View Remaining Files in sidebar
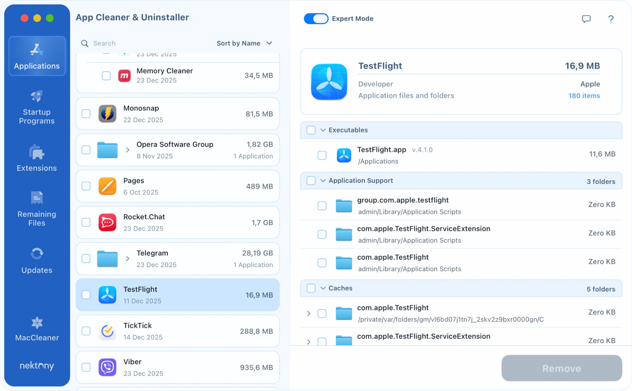Image resolution: width=632 pixels, height=391 pixels. click(x=37, y=209)
